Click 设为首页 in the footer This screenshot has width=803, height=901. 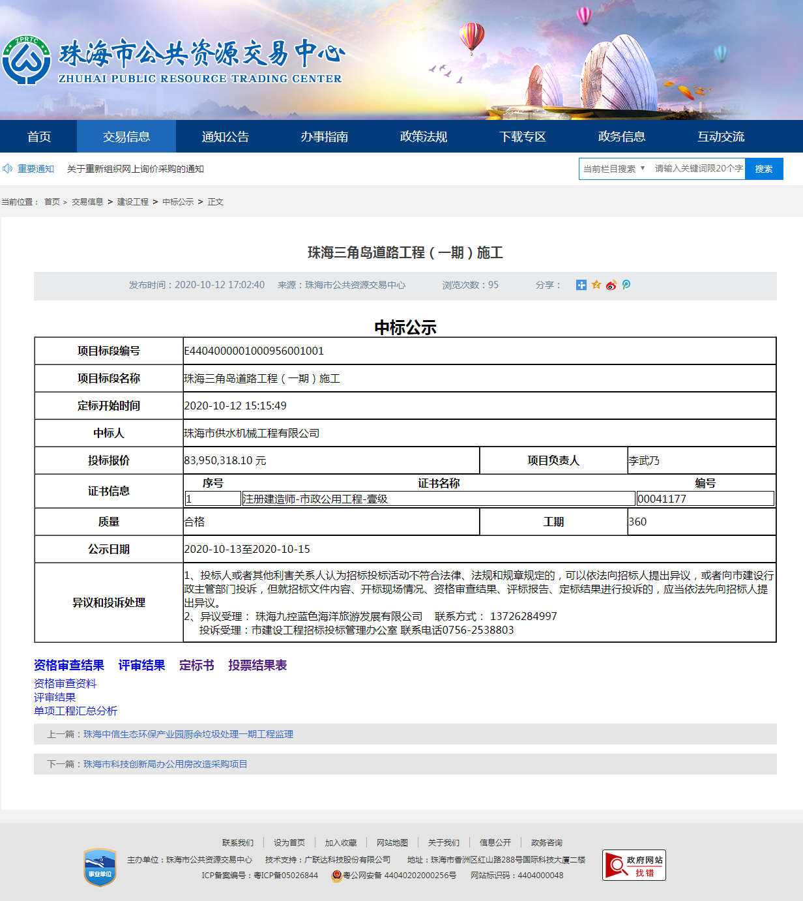[289, 843]
